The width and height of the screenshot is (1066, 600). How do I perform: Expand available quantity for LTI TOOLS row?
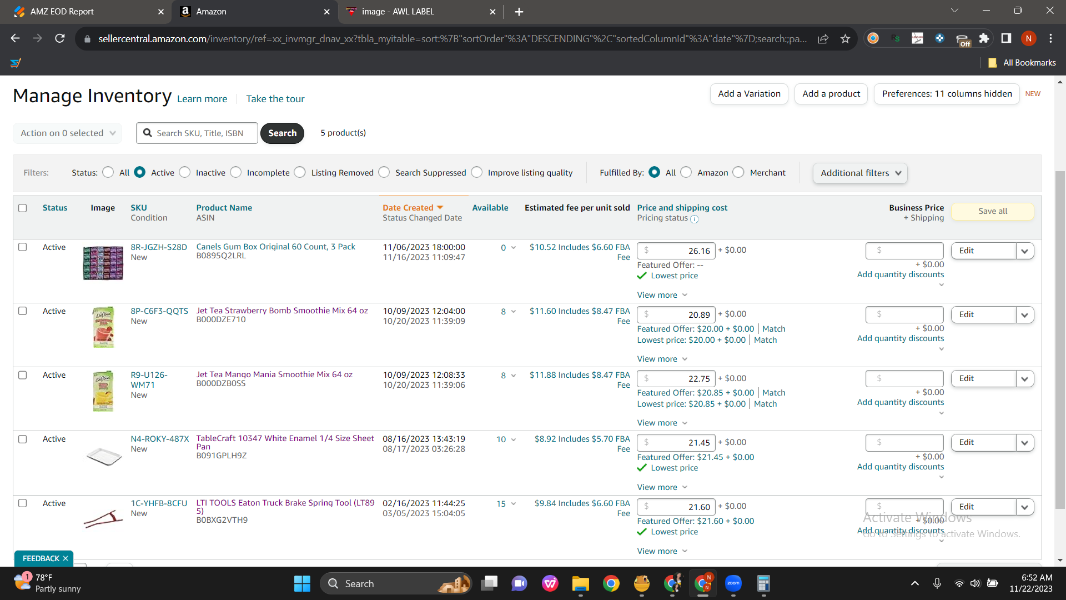click(x=514, y=503)
